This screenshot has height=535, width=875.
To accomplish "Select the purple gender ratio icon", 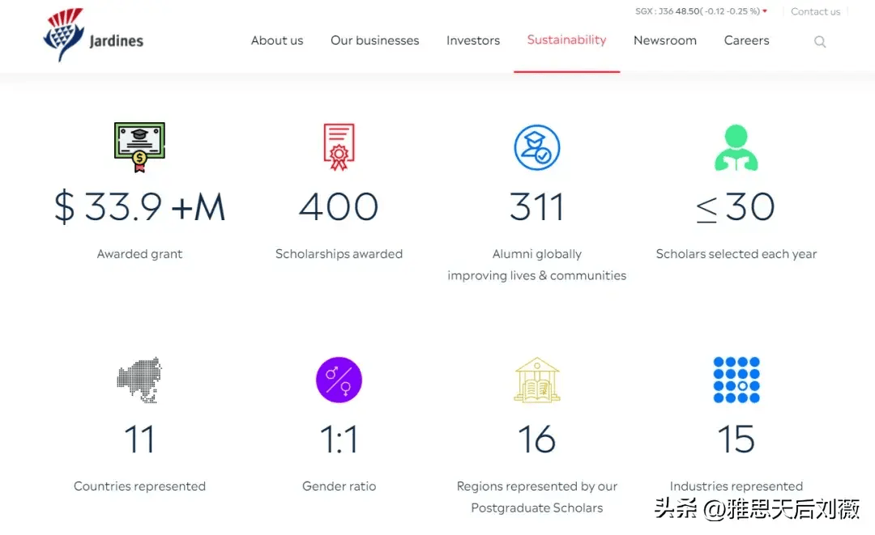I will click(339, 380).
